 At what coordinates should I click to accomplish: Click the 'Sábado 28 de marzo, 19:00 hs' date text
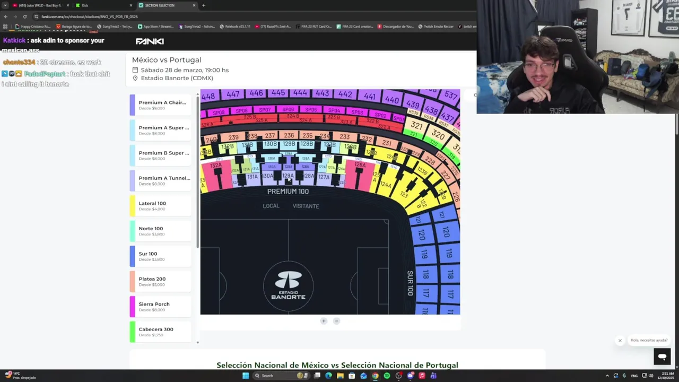(185, 70)
